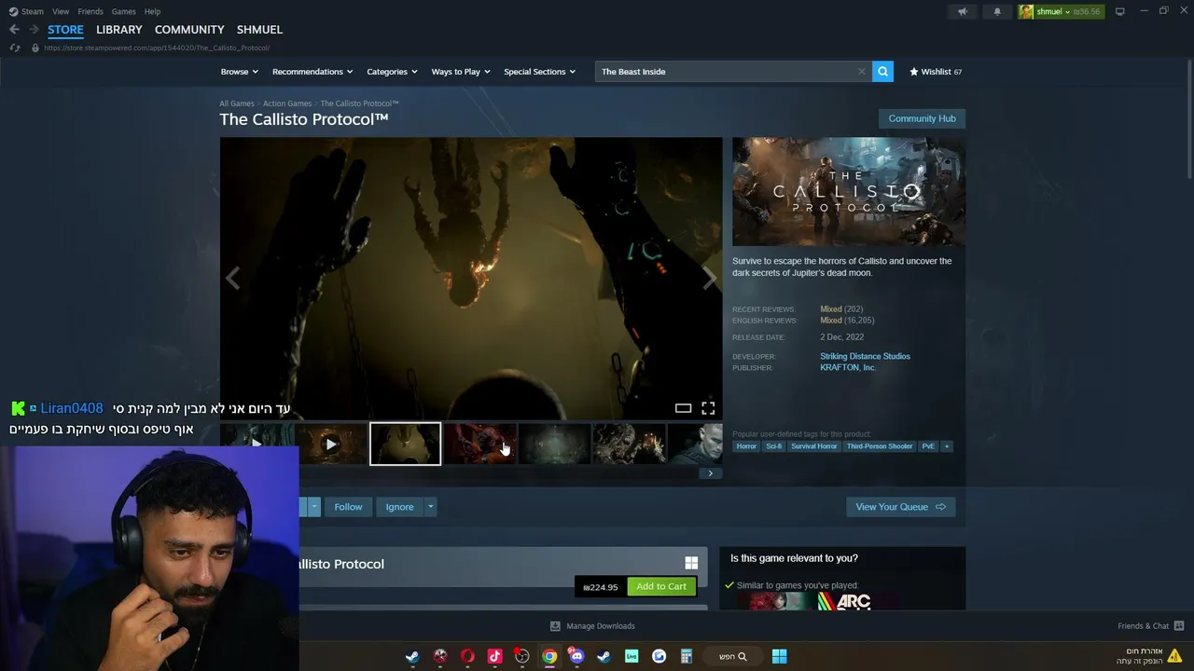This screenshot has height=671, width=1194.
Task: Select the red creature screenshot thumbnail
Action: click(x=479, y=445)
